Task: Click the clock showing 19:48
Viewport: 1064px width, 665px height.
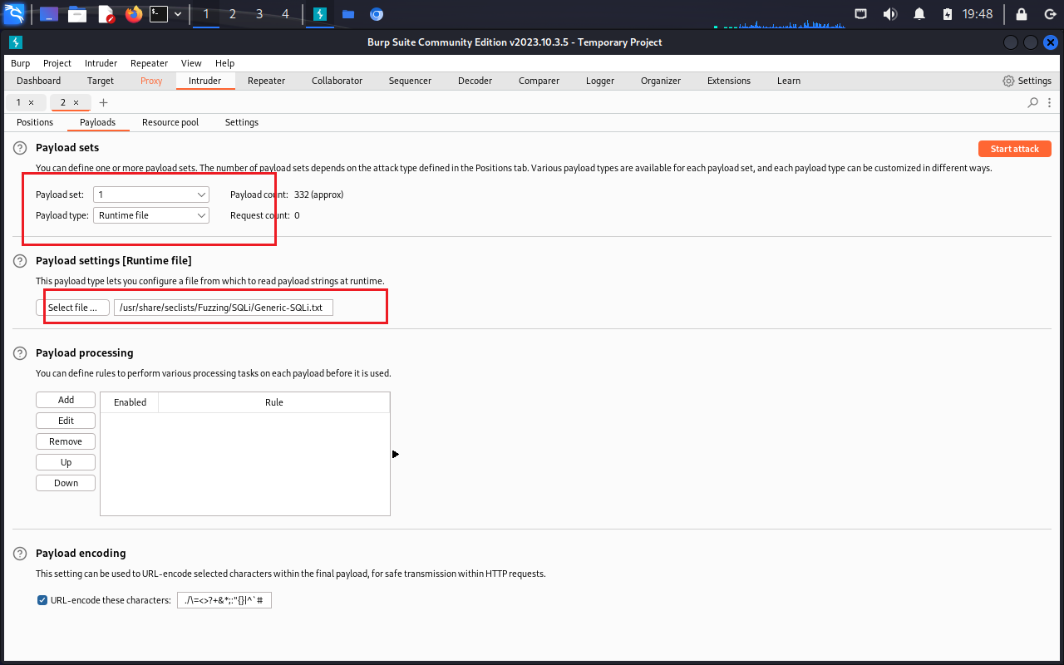Action: pos(978,14)
